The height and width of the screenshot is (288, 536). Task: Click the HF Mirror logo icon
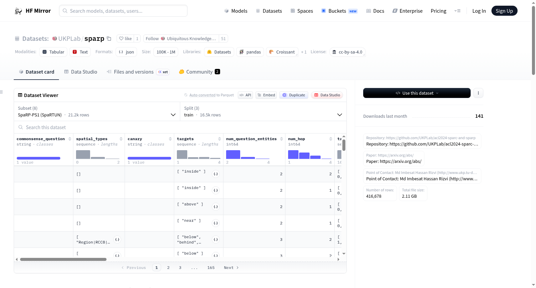click(x=18, y=11)
